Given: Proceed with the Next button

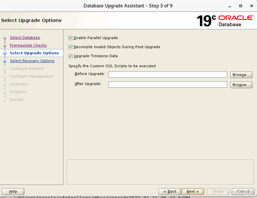Looking at the screenshot, I should [193, 192].
